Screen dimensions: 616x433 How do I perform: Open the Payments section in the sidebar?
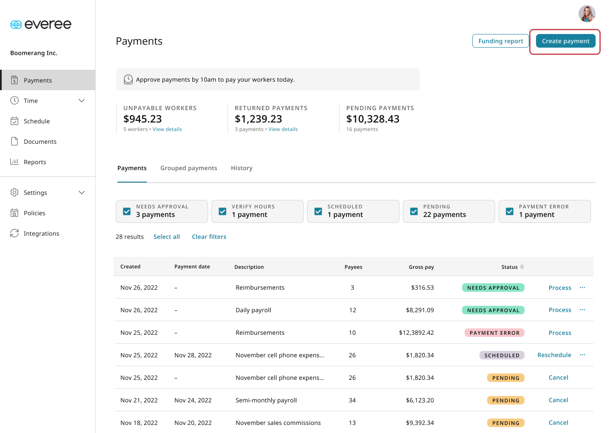click(37, 80)
